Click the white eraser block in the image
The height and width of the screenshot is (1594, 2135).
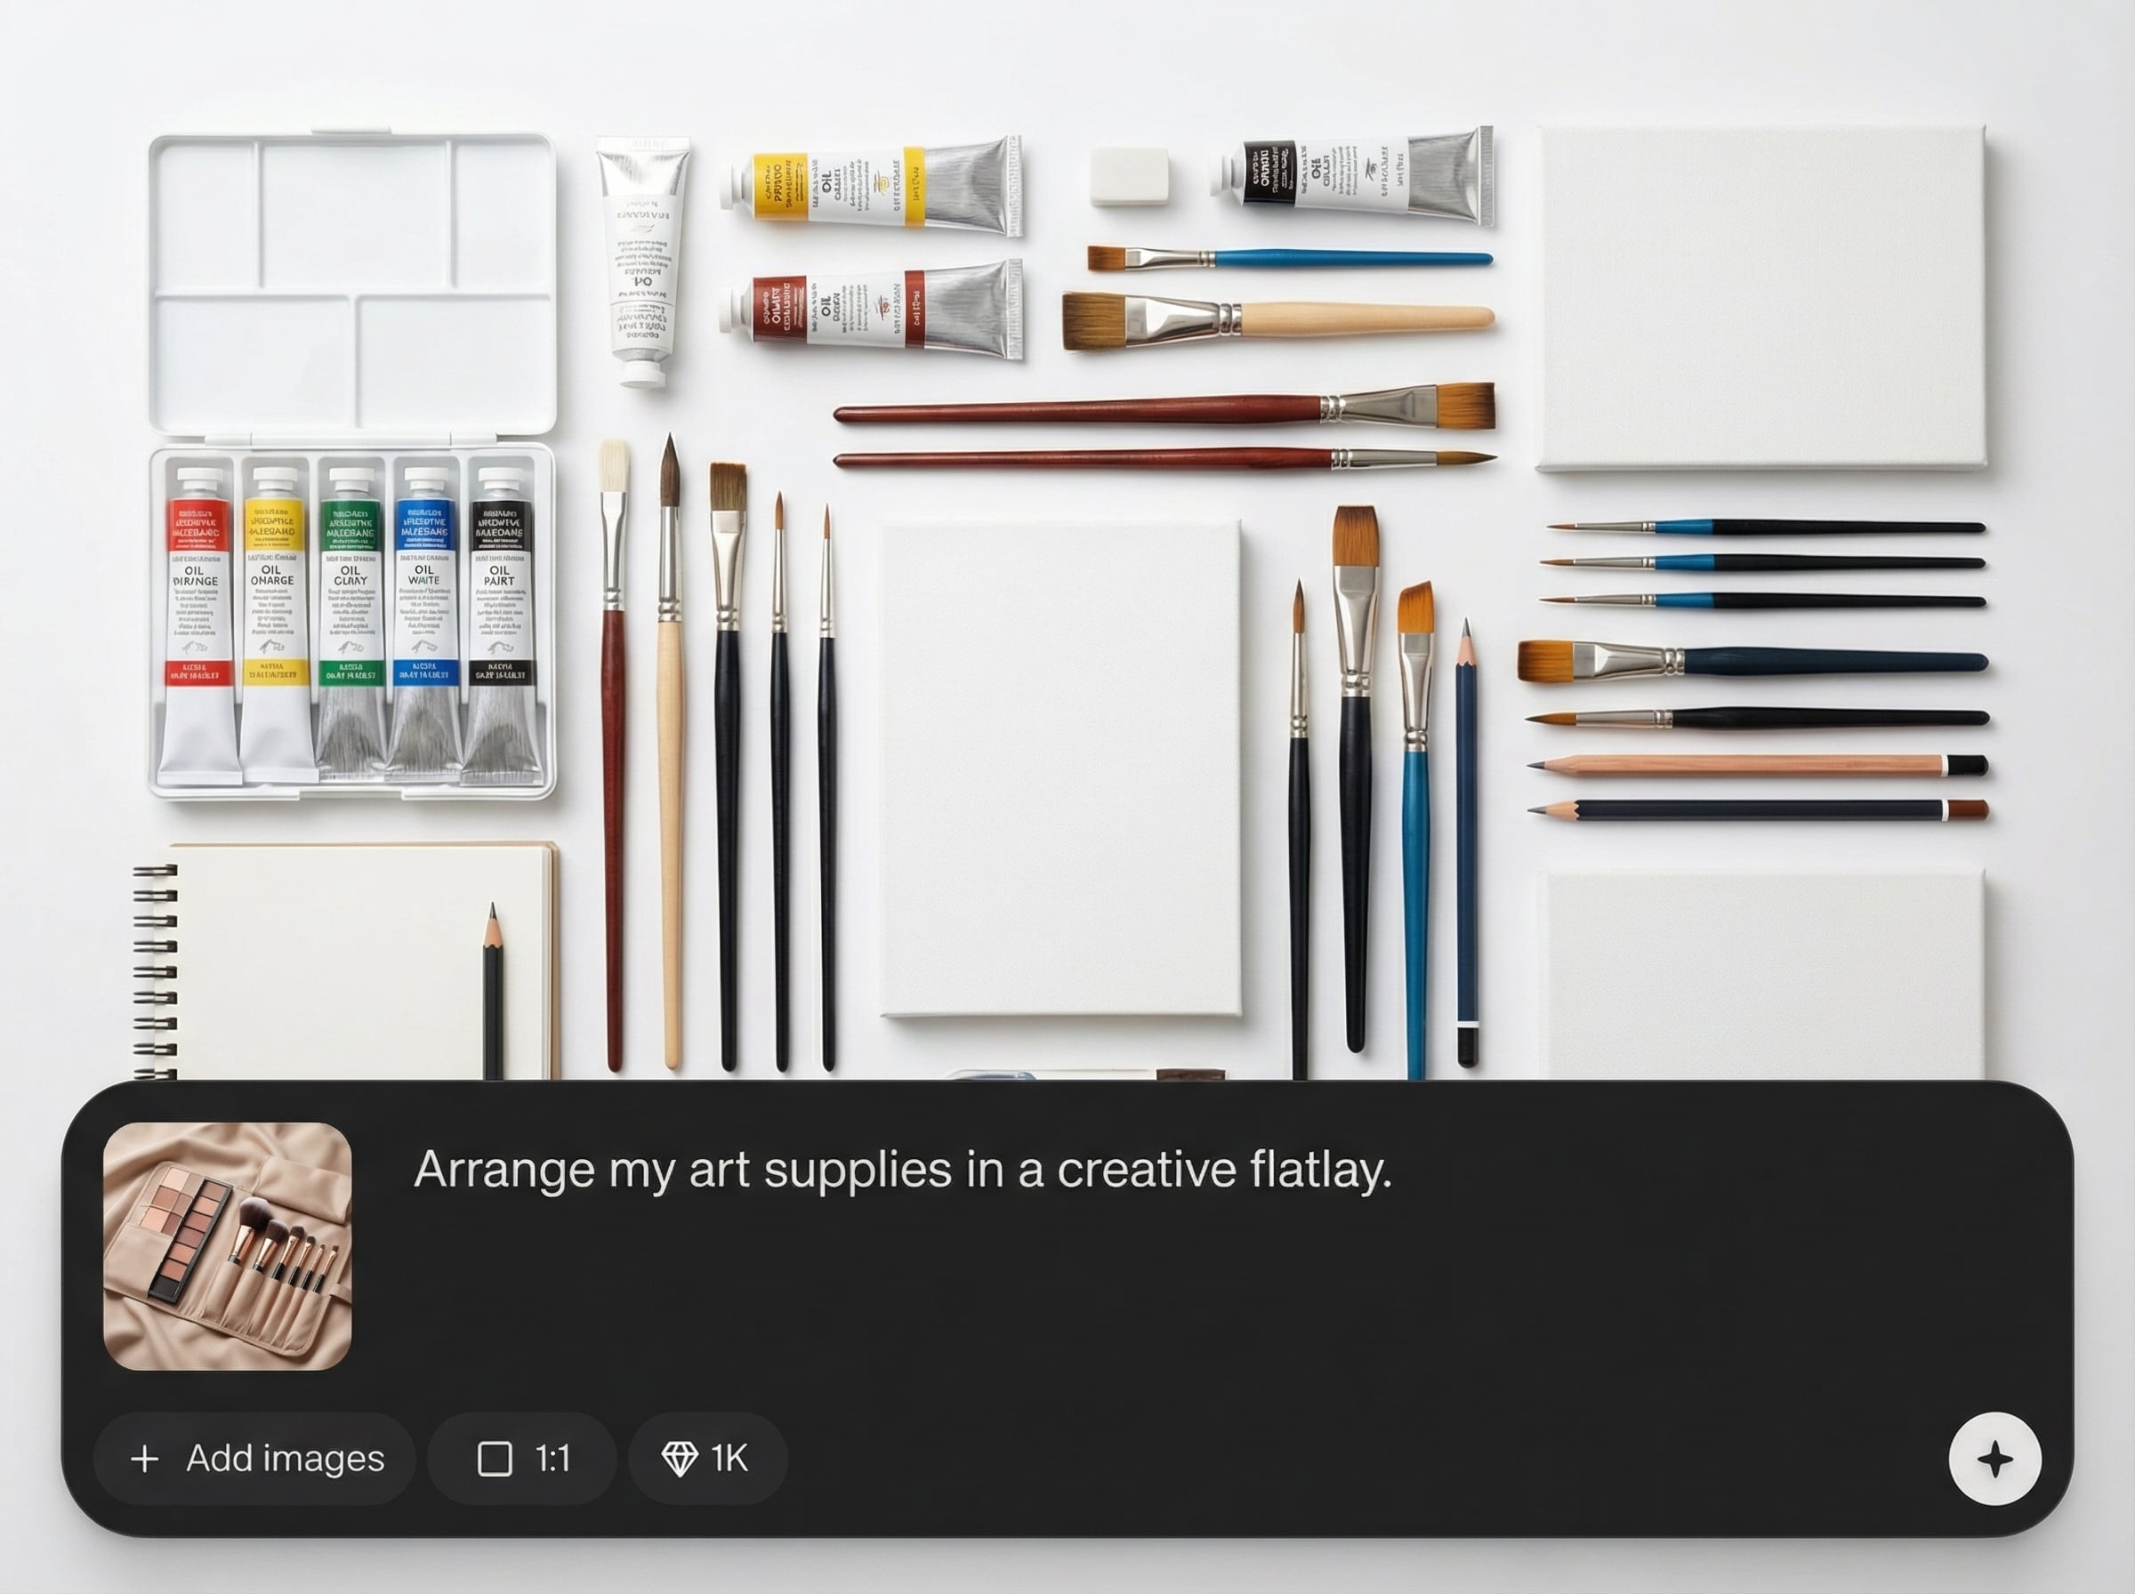(1130, 175)
